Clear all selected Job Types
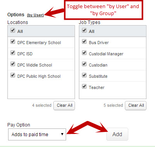Image resolution: width=155 pixels, height=147 pixels. [136, 106]
